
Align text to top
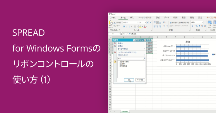coord(155,22)
